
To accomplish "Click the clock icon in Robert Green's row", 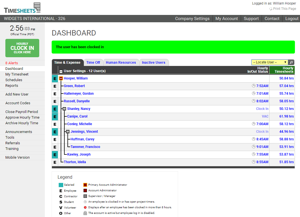I will point(253,86).
